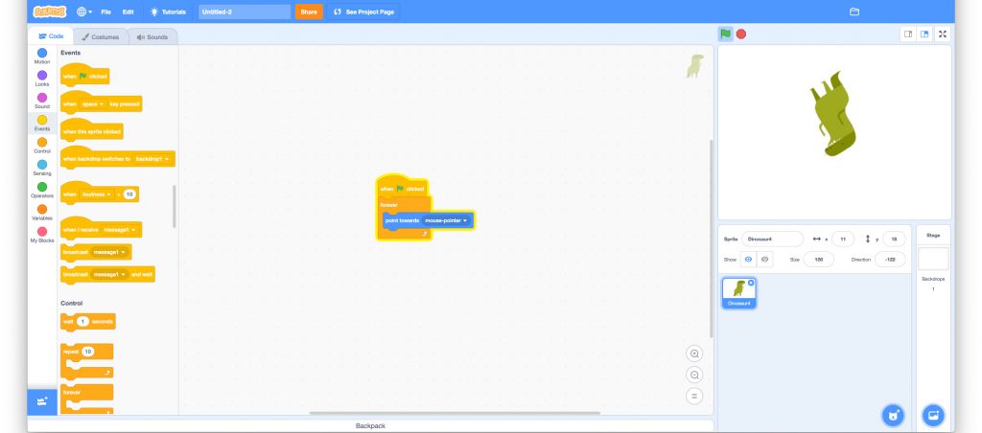Click Choose a Backdrop button
Viewport: 982px width, 433px height.
[x=933, y=414]
